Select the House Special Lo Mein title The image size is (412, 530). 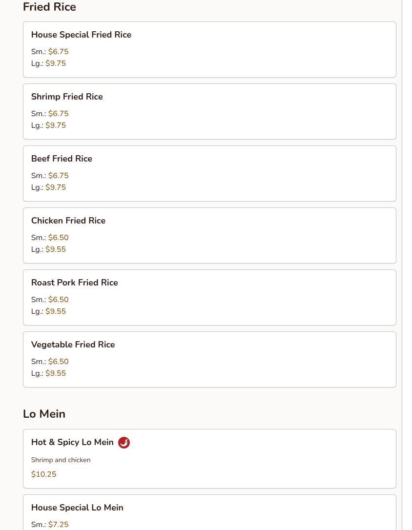(x=77, y=508)
